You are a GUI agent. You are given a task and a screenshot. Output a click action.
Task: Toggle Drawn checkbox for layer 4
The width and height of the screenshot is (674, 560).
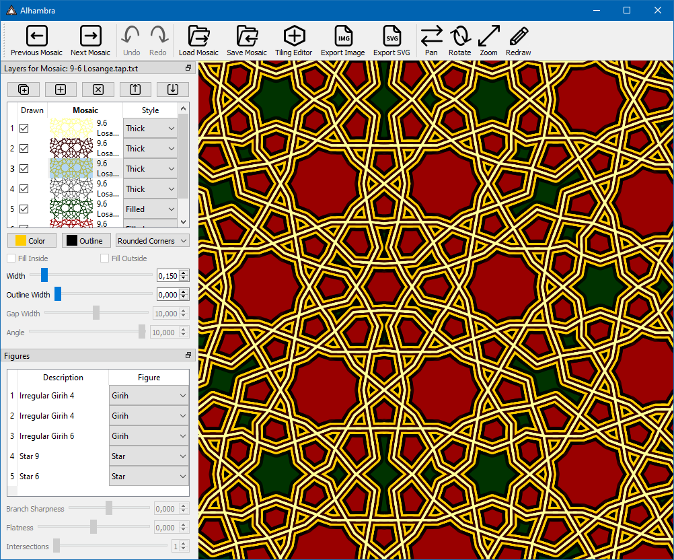pyautogui.click(x=24, y=189)
